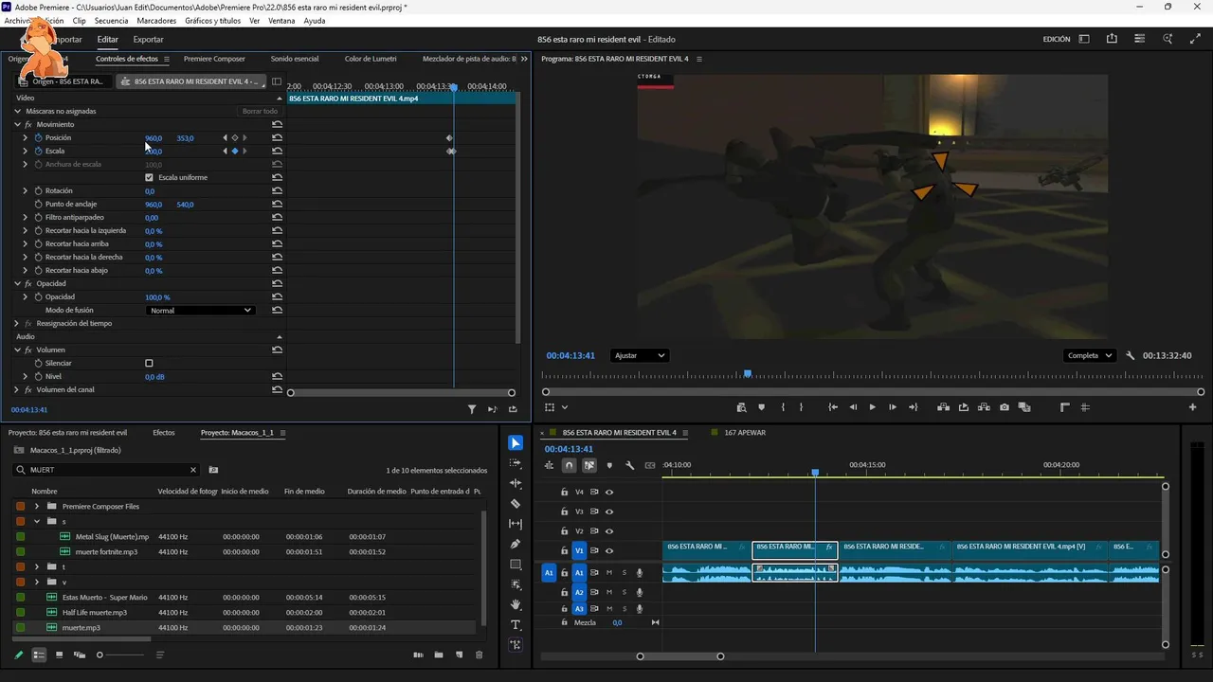Switch to the Sonido esencial tab
Image resolution: width=1213 pixels, height=682 pixels.
(295, 59)
